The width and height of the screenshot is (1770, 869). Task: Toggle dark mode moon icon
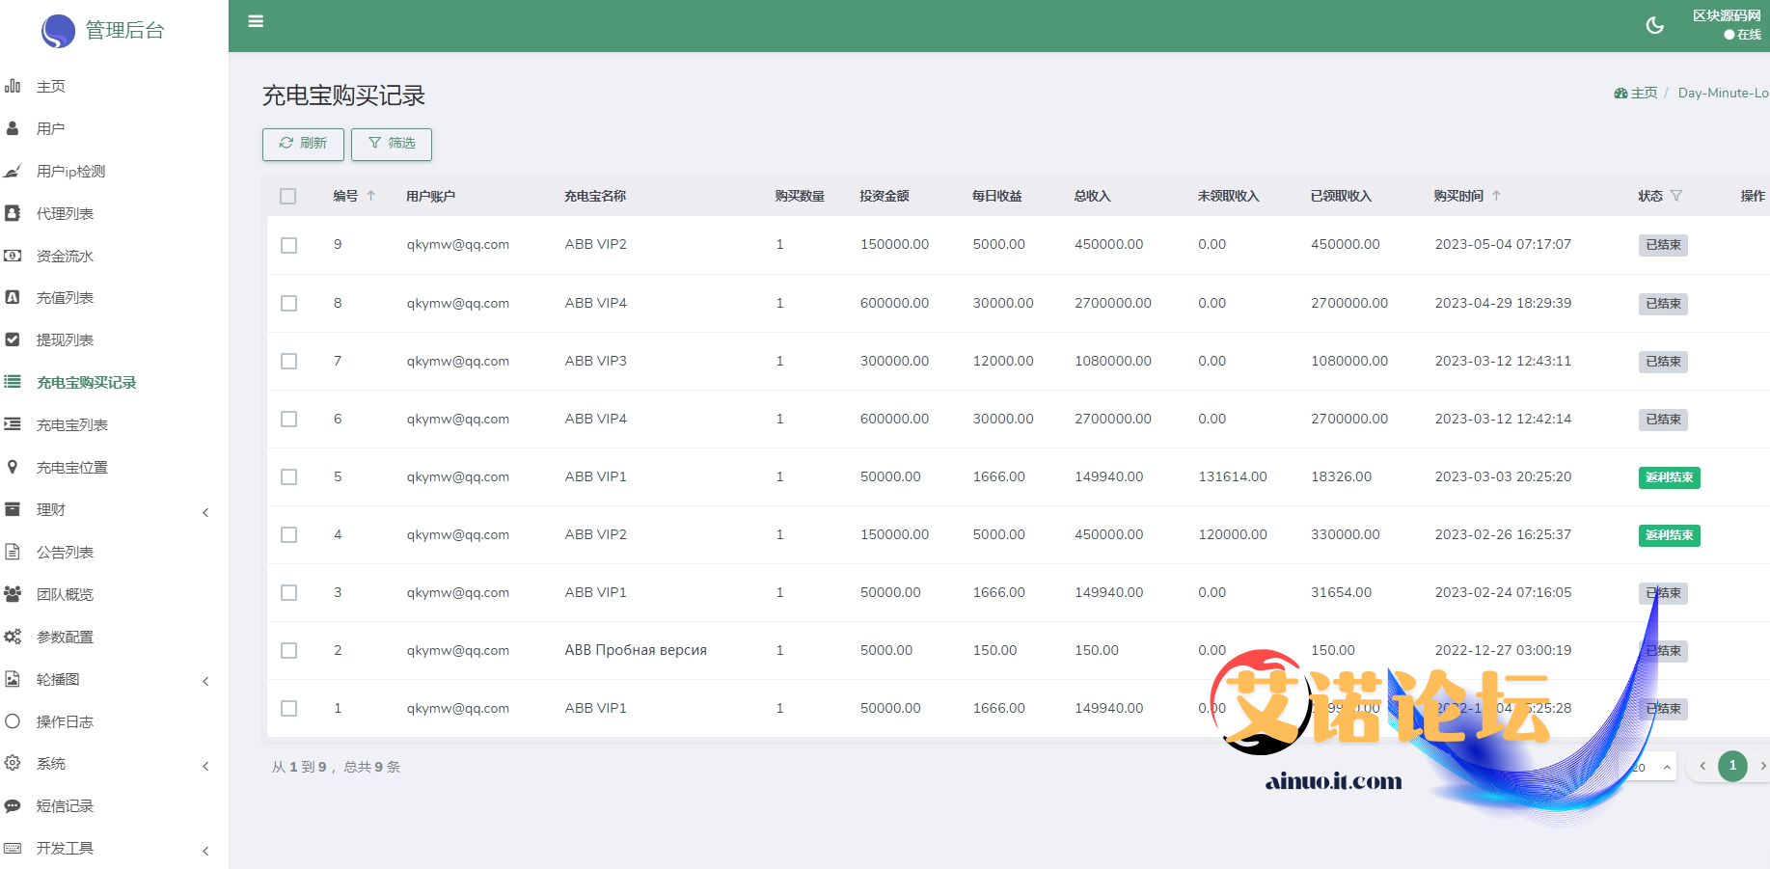(x=1654, y=25)
